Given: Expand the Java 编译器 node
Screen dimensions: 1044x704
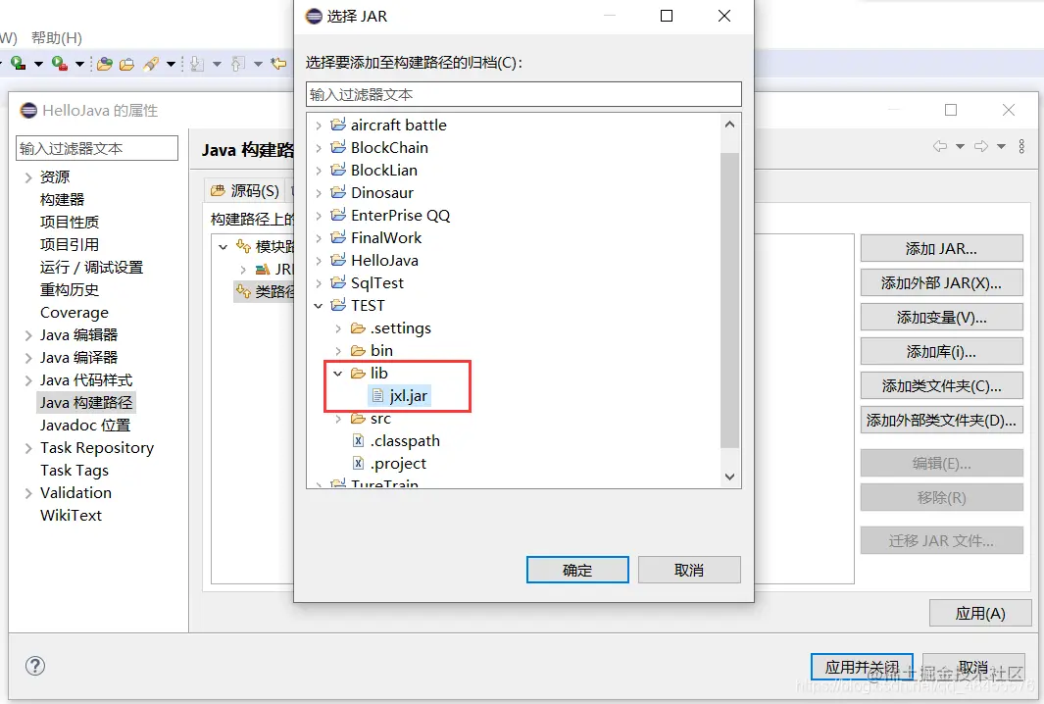Looking at the screenshot, I should point(28,358).
